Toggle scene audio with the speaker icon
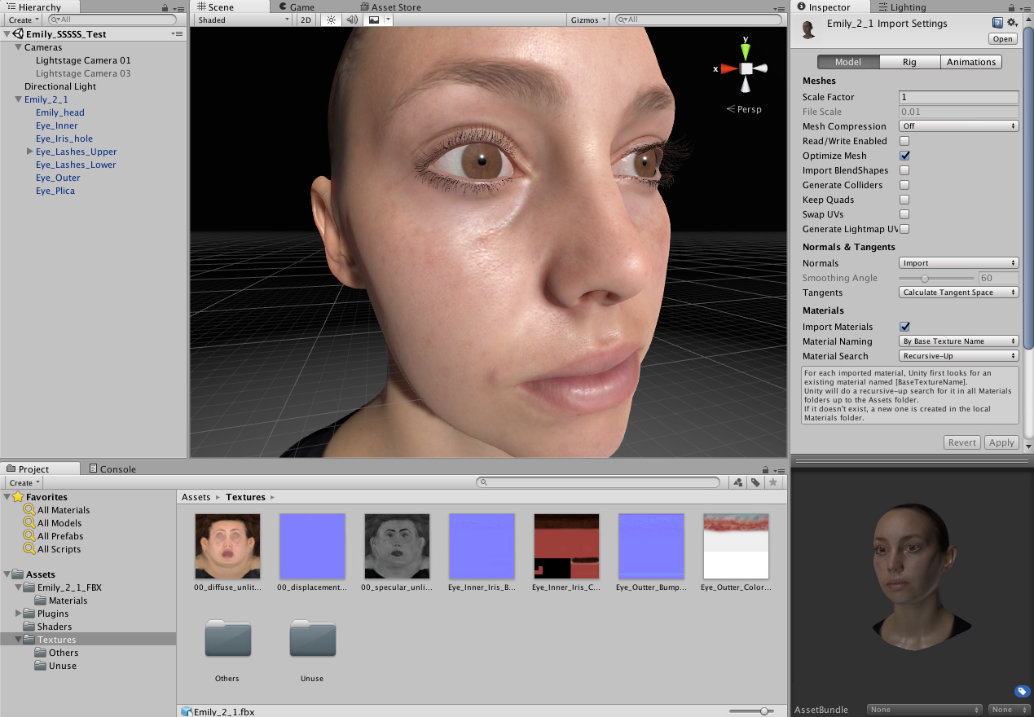Screen dimensions: 1034x717 (x=351, y=20)
